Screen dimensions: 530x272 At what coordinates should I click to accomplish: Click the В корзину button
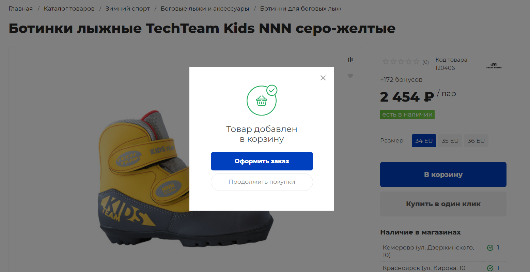443,175
